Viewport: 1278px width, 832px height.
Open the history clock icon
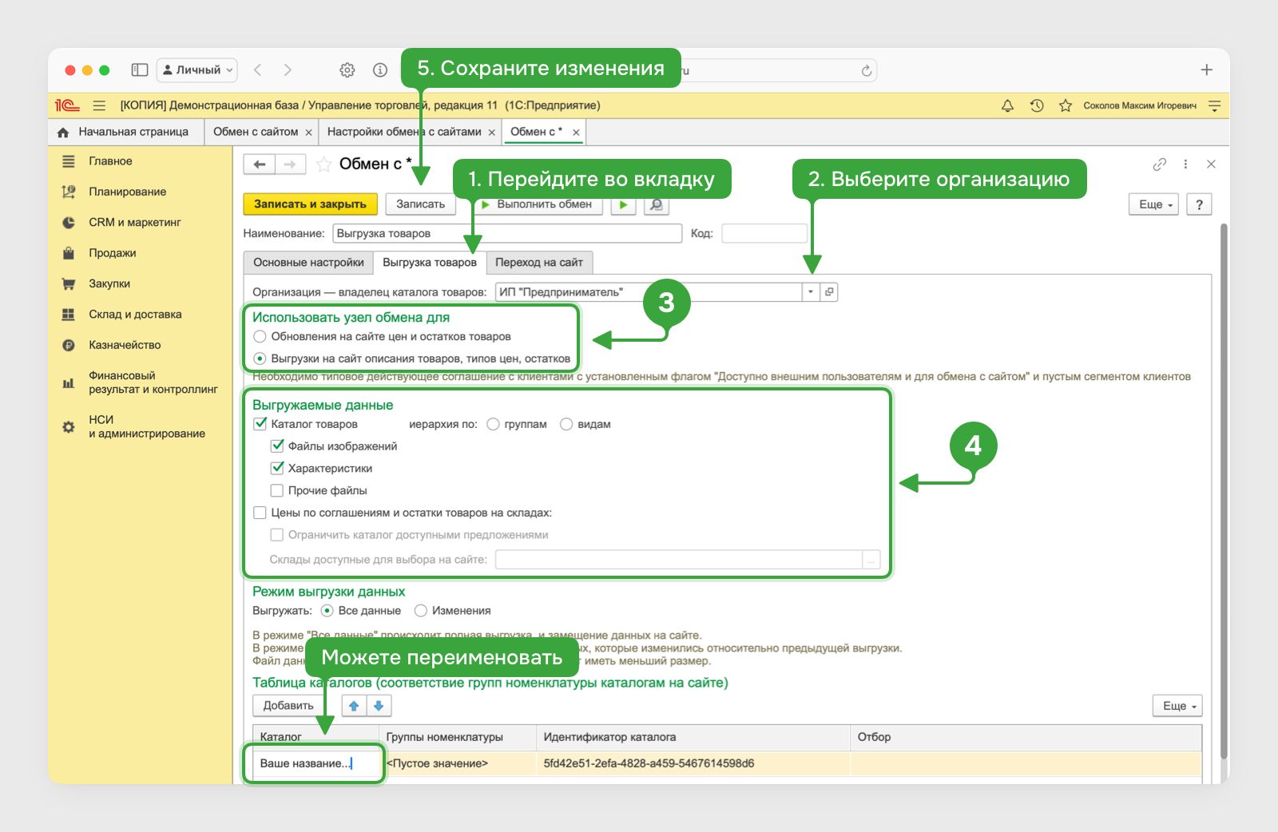click(x=1037, y=105)
